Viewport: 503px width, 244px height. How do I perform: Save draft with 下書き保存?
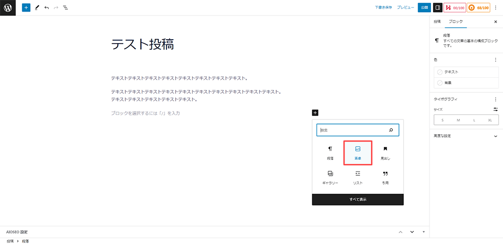click(x=383, y=8)
